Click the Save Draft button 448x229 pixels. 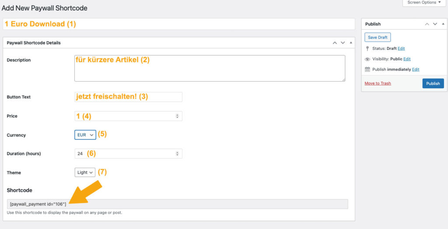[x=377, y=38]
